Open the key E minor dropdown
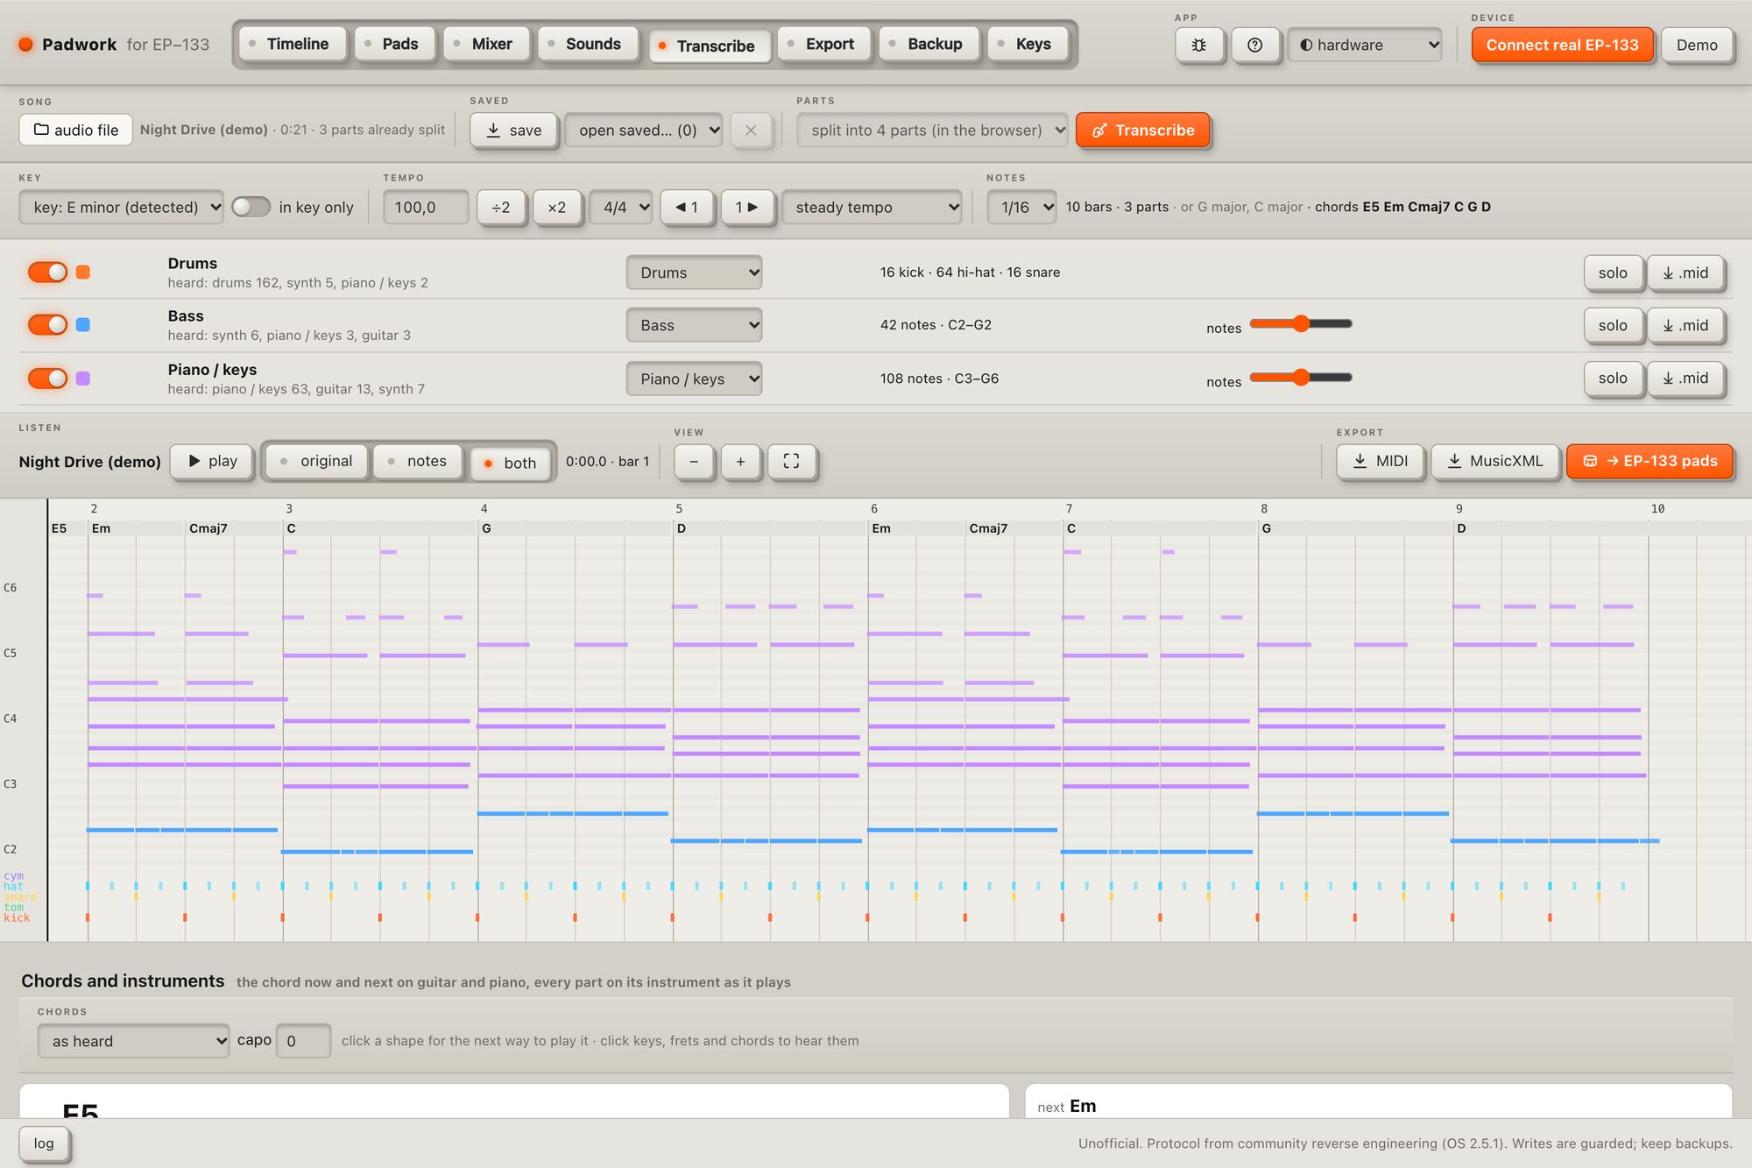 [x=121, y=207]
